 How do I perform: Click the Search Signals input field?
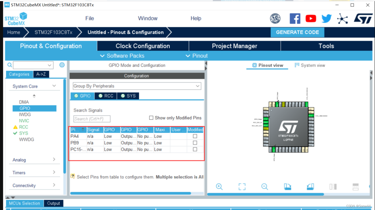[92, 119]
